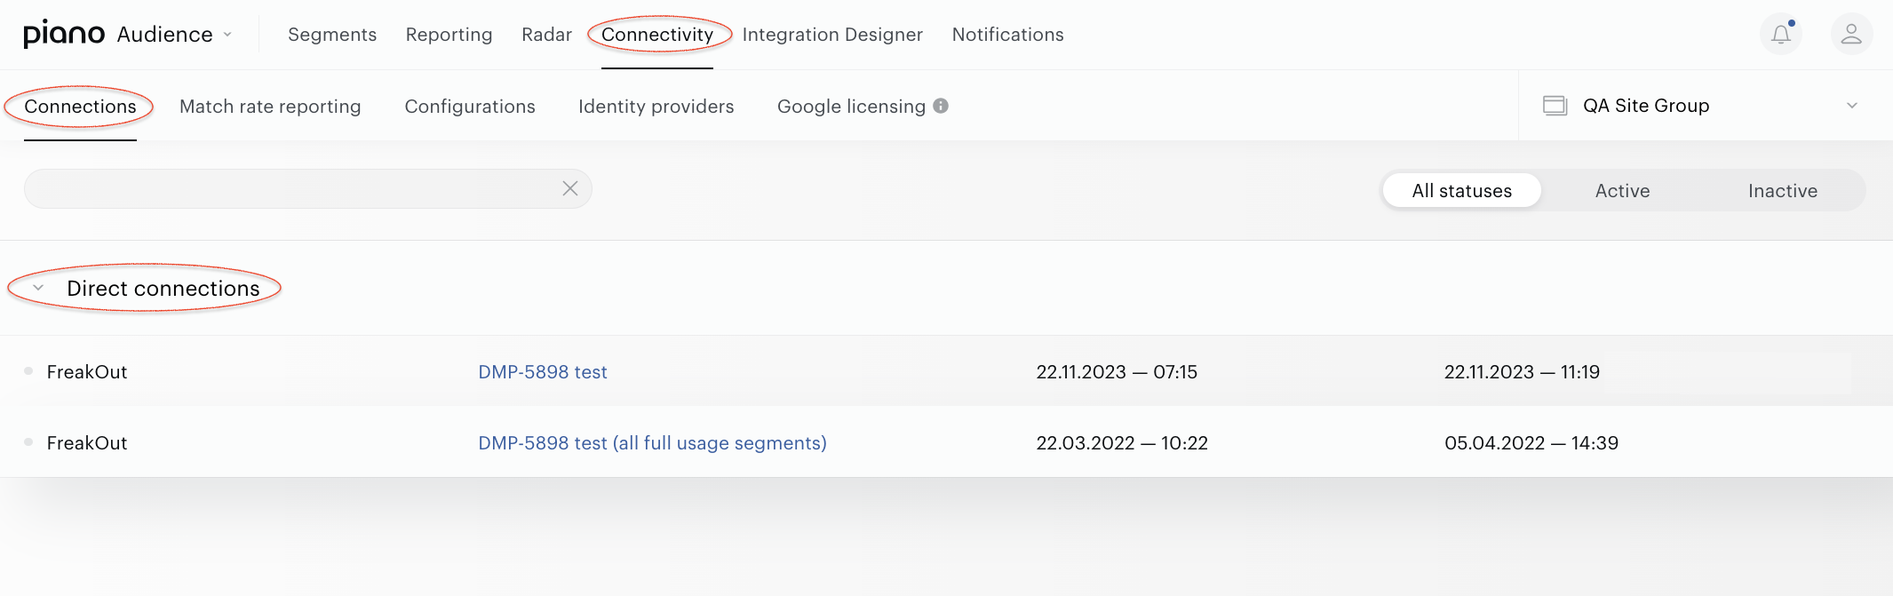The width and height of the screenshot is (1893, 596).
Task: Go to the Segments menu
Action: (332, 35)
